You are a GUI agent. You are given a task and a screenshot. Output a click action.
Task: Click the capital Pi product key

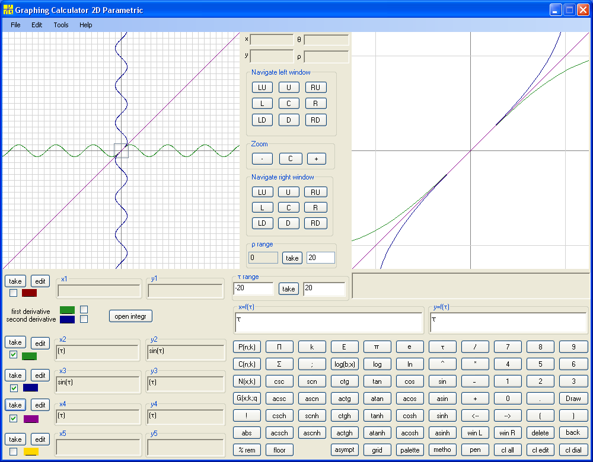pyautogui.click(x=279, y=346)
